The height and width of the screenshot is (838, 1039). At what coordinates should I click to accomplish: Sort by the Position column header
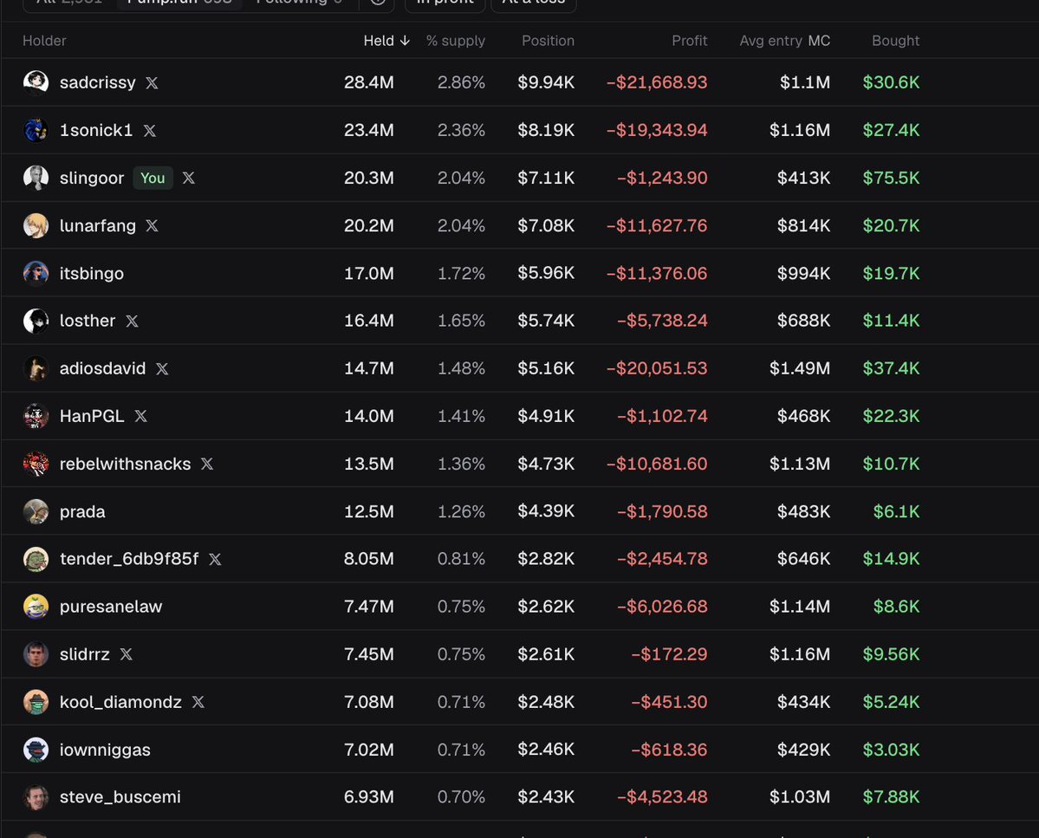[548, 41]
